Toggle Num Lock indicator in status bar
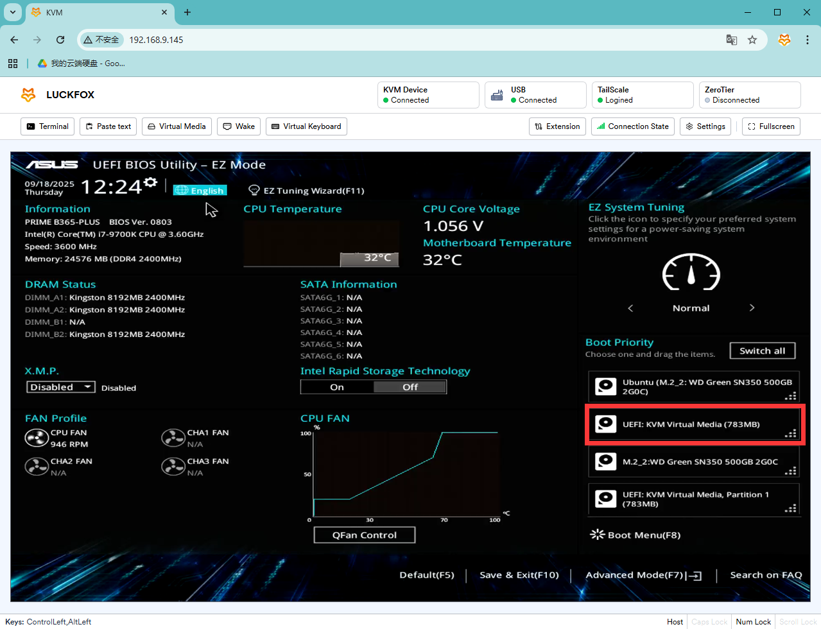The image size is (821, 629). (x=753, y=621)
